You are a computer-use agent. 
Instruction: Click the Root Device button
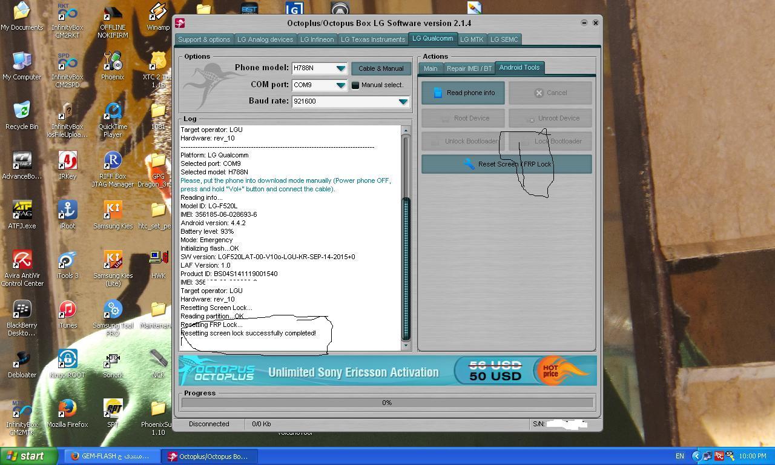click(x=463, y=118)
